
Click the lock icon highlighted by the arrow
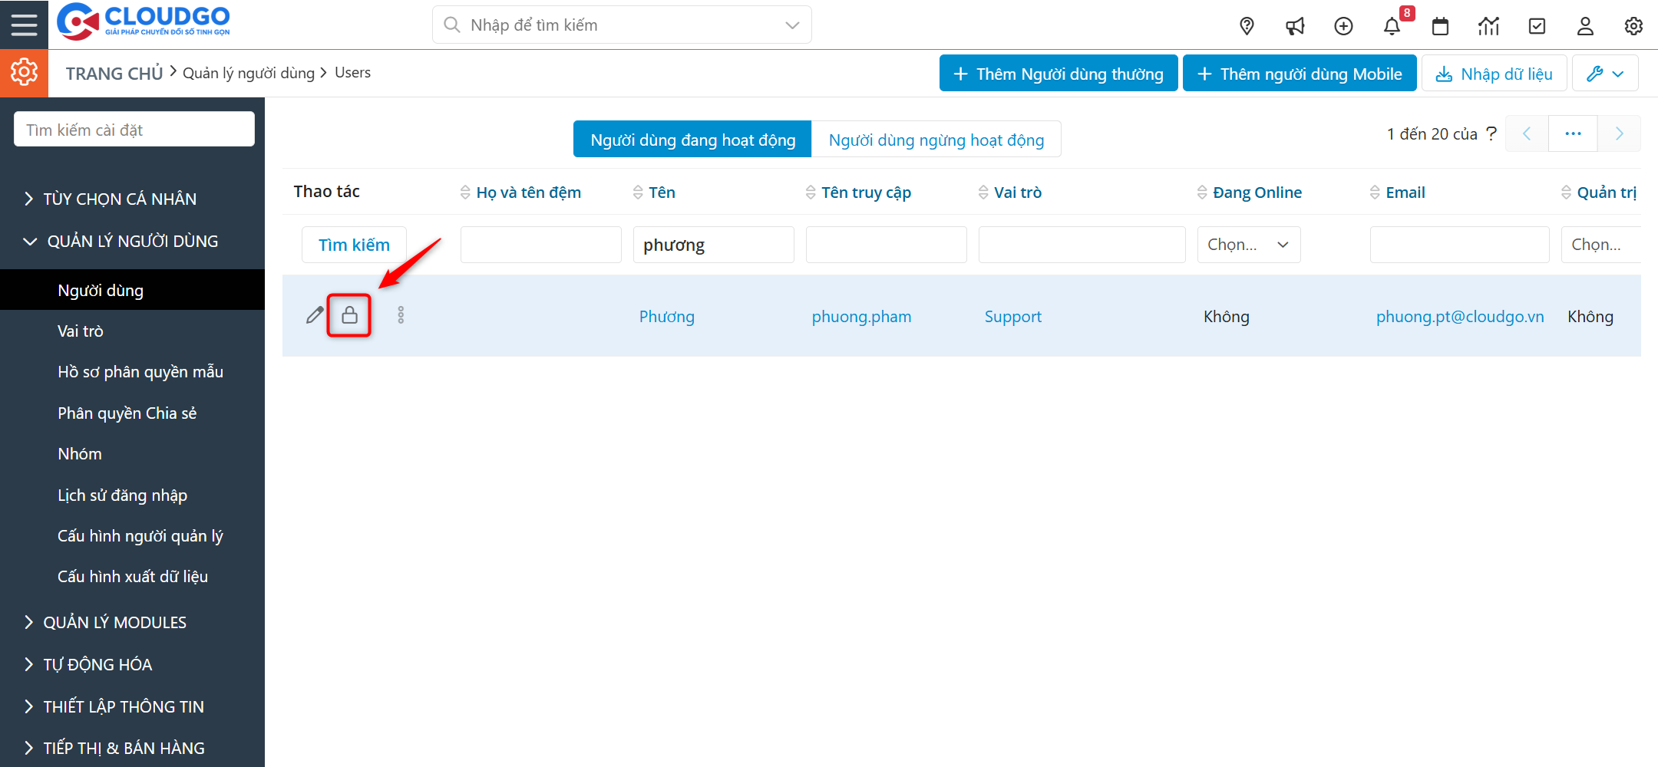pos(349,314)
